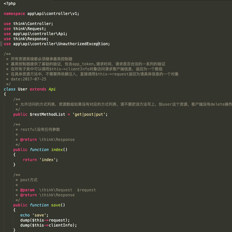
Task: Click '$this->request' in the class doc comment
Action: pyautogui.click(x=112, y=74)
